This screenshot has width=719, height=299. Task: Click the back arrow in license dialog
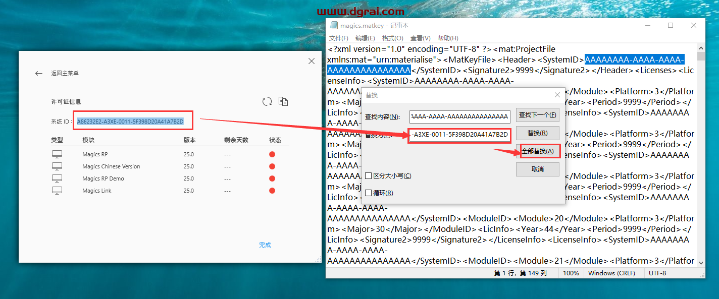[39, 74]
